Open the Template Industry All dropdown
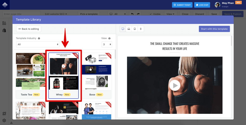The width and height of the screenshot is (246, 125). (x=38, y=44)
